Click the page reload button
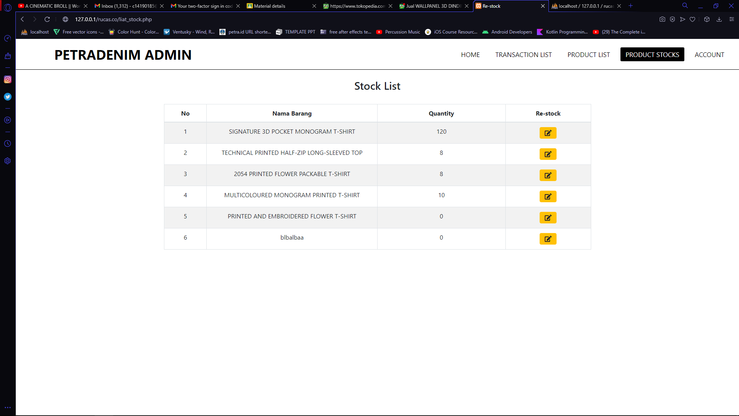739x416 pixels. point(47,19)
